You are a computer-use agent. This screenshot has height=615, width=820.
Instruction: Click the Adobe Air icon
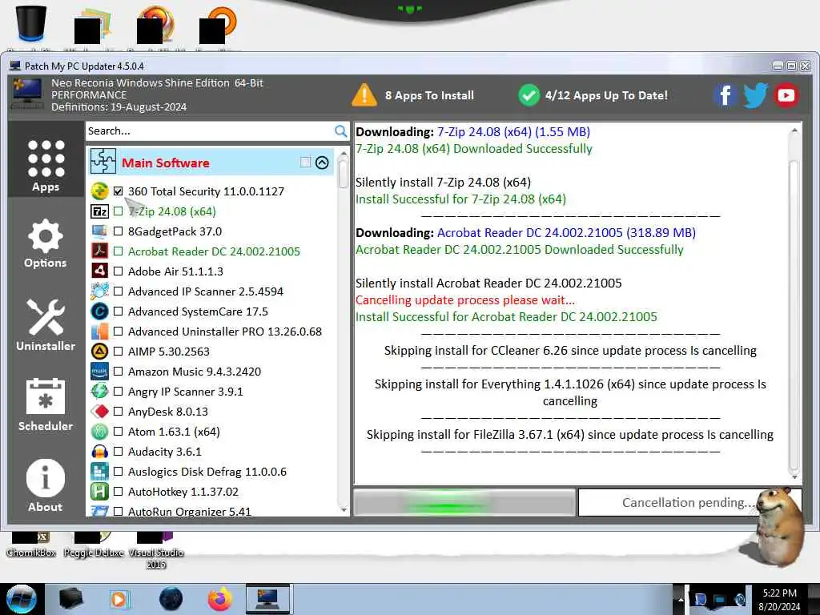[x=99, y=271]
